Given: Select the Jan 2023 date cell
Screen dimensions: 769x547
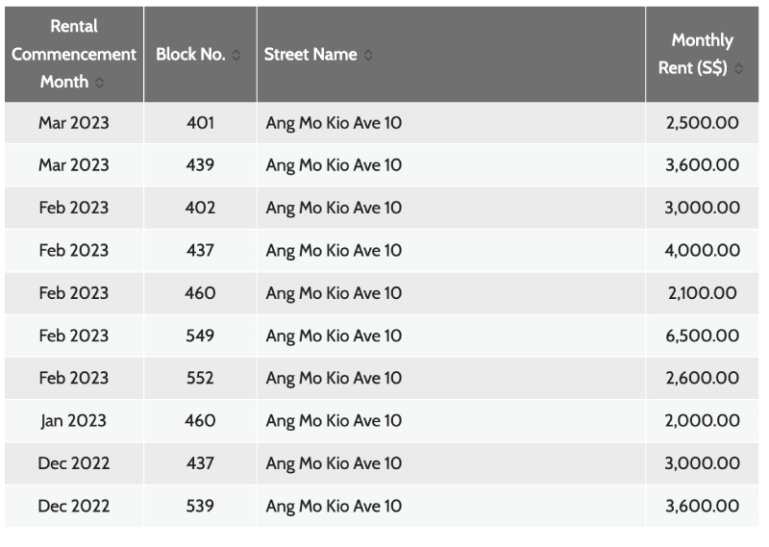Looking at the screenshot, I should click(74, 421).
